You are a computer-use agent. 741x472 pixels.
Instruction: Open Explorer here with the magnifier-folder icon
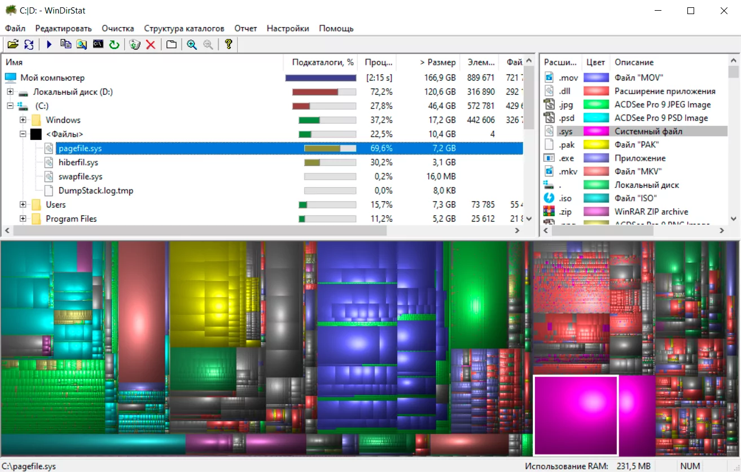pos(82,45)
